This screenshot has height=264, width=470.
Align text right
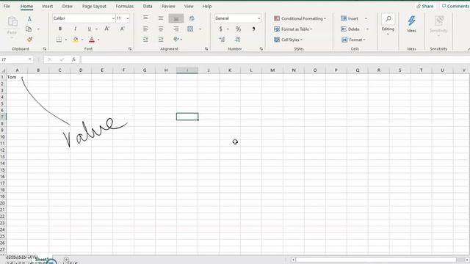coord(176,29)
